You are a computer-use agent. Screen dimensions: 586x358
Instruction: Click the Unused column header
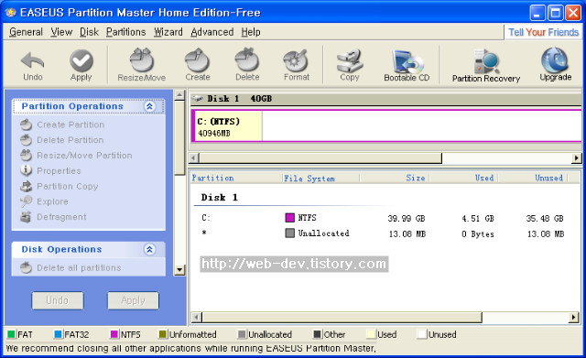(533, 178)
